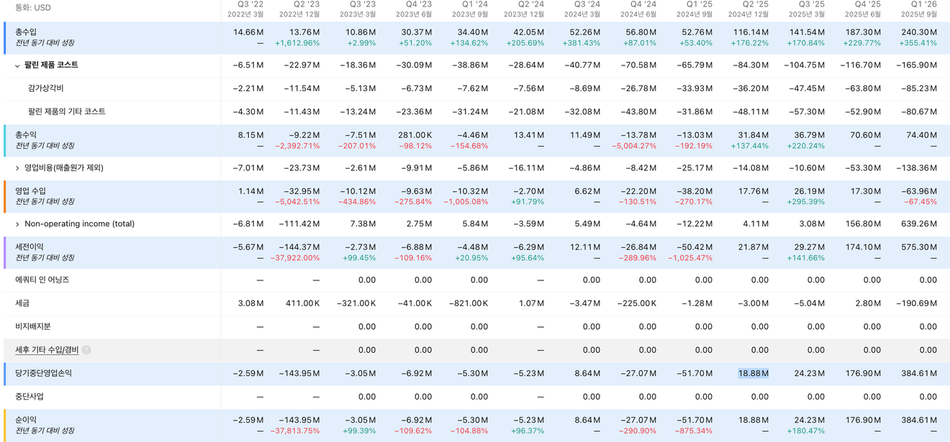Expand Non-operating income (total) row
This screenshot has height=442, width=950.
[x=17, y=224]
